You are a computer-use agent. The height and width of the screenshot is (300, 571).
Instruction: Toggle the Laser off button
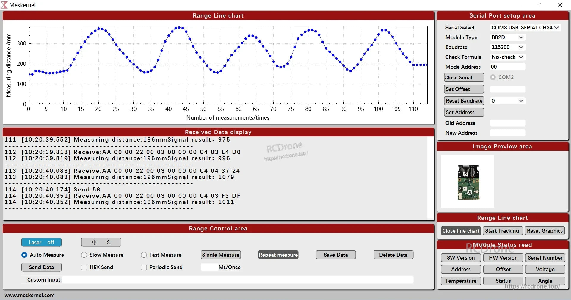pos(41,242)
